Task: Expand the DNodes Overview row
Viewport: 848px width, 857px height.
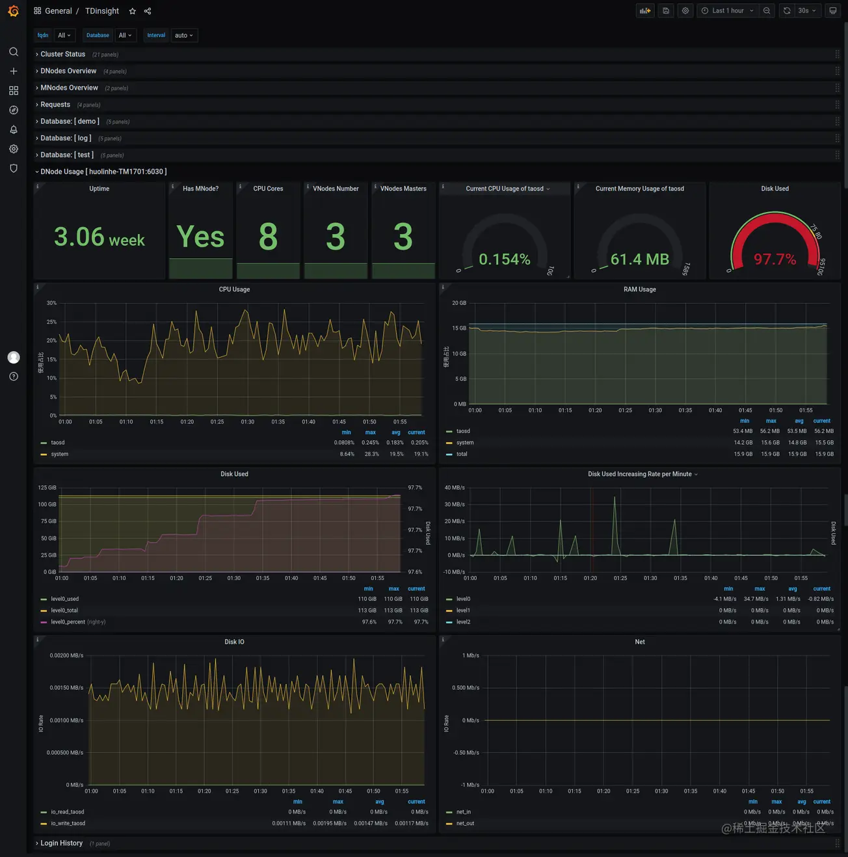Action: click(68, 72)
